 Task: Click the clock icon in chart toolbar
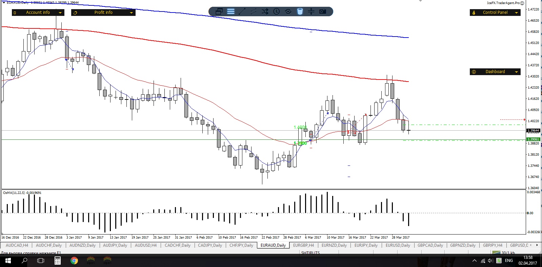(277, 12)
